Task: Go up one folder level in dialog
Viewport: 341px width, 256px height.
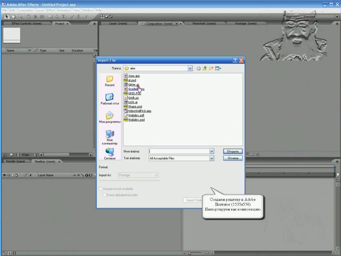Action: 205,68
